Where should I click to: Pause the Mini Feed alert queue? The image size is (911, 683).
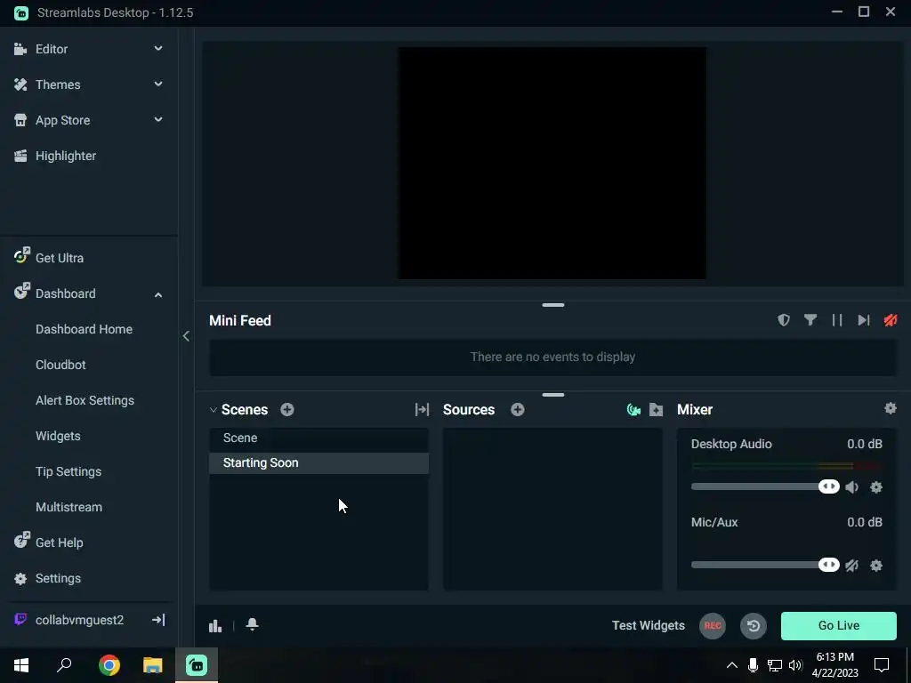837,320
